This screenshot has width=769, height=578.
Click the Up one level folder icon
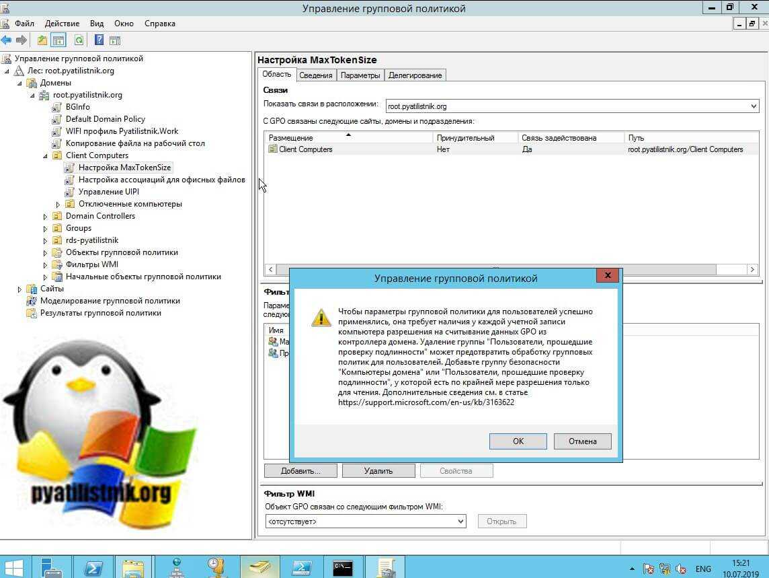[42, 40]
